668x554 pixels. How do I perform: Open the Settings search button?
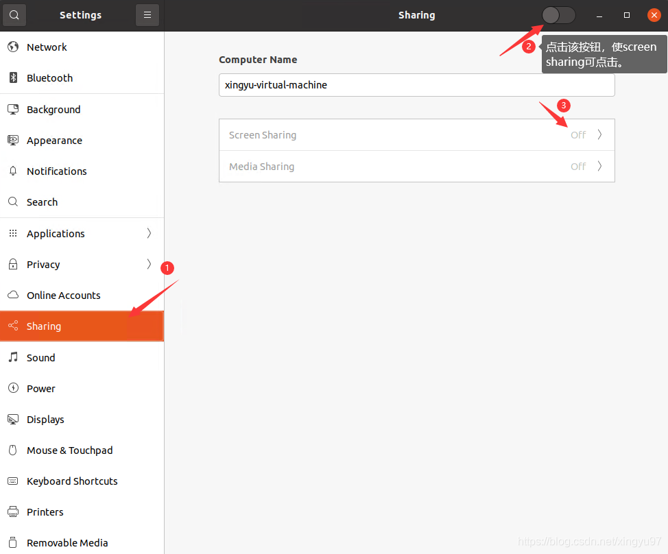coord(14,15)
